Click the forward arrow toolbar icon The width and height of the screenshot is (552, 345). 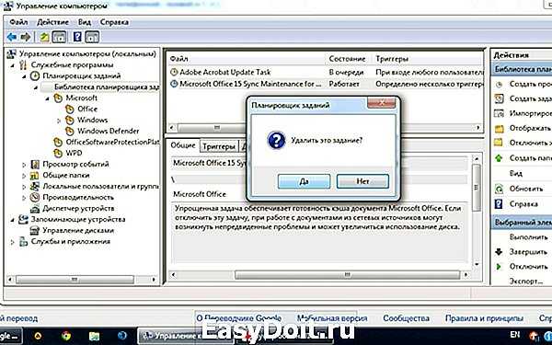pyautogui.click(x=26, y=37)
